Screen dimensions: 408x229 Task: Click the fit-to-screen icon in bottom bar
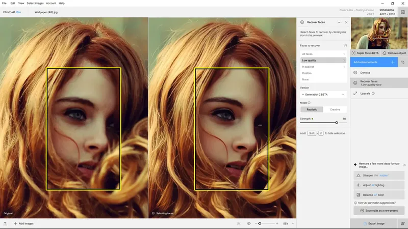tap(239, 223)
